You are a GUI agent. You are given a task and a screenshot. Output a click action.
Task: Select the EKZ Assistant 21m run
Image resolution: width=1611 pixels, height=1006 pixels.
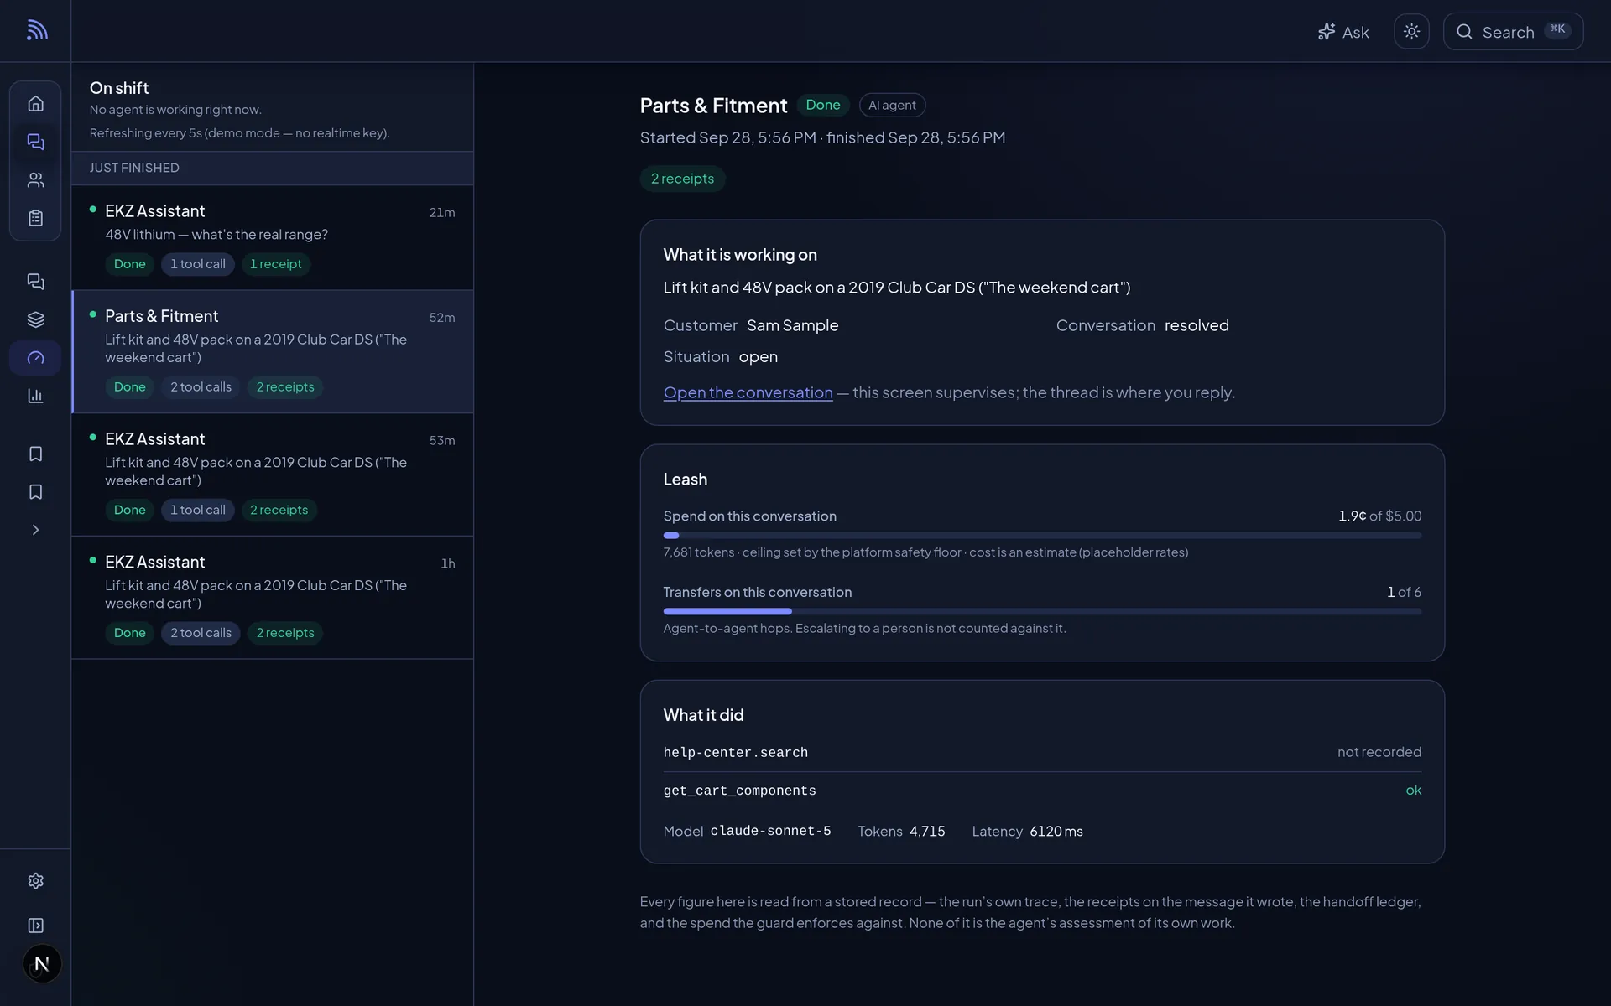pyautogui.click(x=273, y=238)
